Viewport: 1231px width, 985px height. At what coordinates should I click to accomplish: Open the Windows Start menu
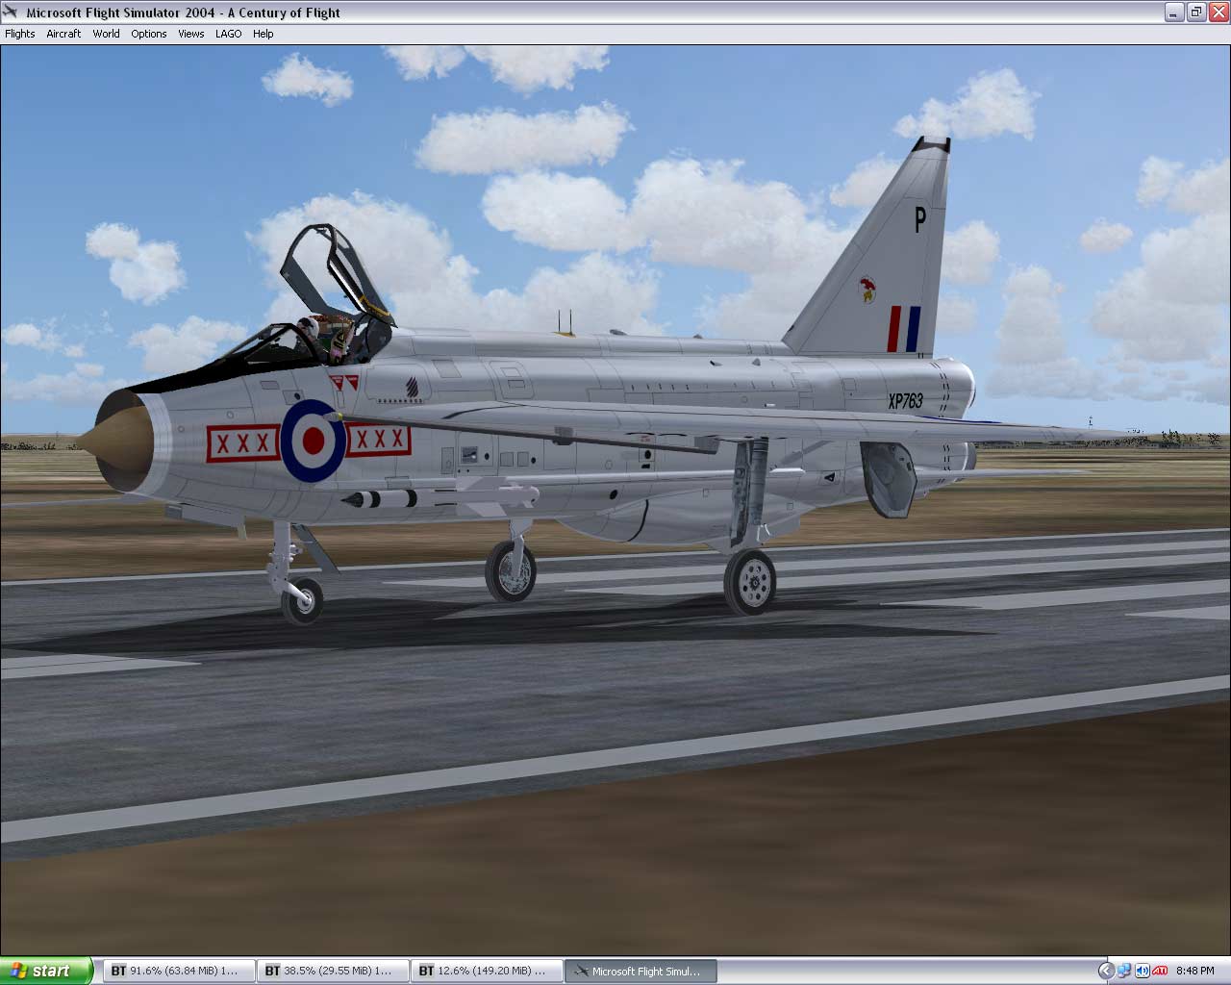pyautogui.click(x=46, y=971)
